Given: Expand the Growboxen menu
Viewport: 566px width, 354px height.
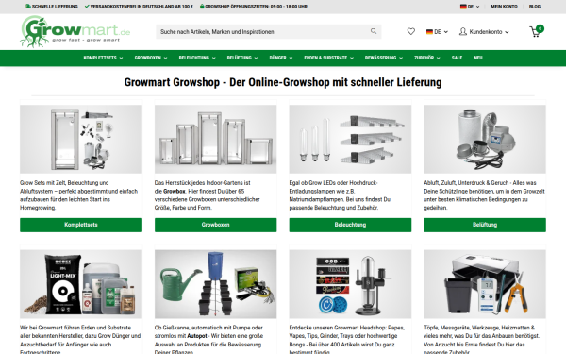Looking at the screenshot, I should (151, 58).
